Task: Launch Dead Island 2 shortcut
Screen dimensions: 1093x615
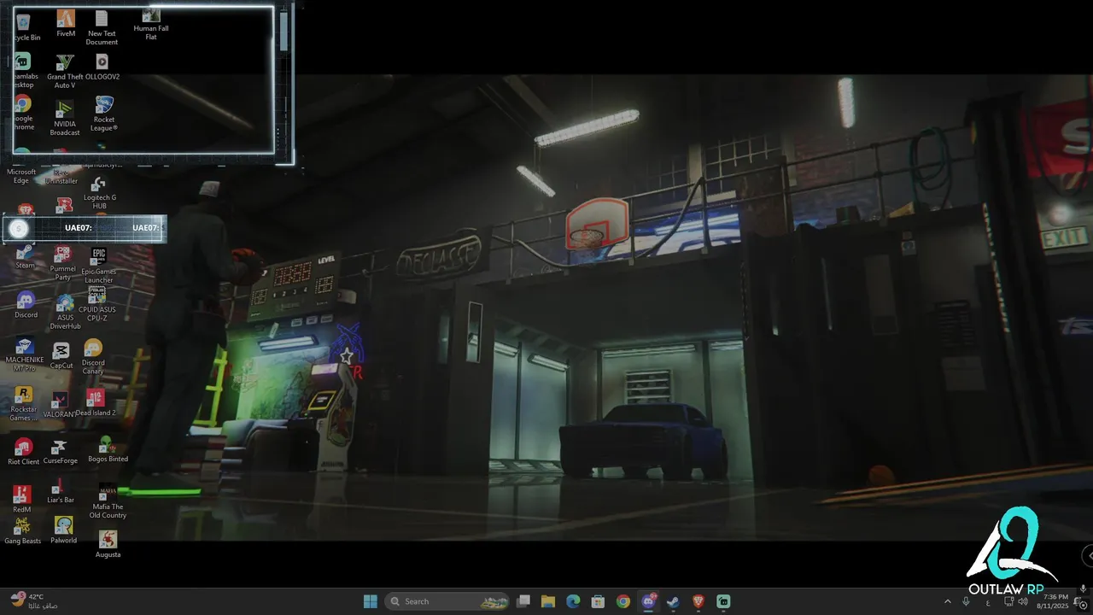Action: tap(96, 403)
